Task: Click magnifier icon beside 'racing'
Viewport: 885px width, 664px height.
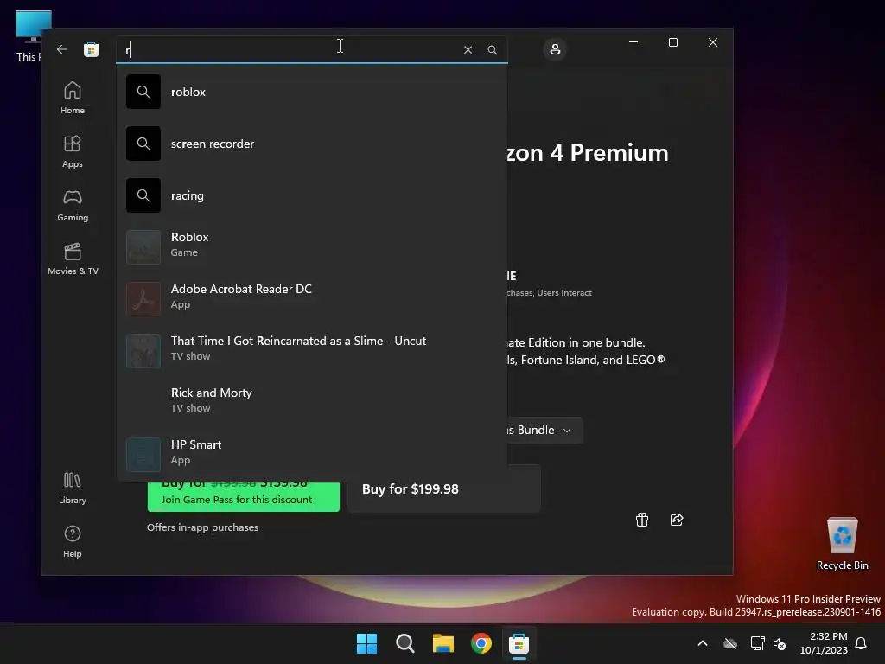Action: tap(143, 195)
